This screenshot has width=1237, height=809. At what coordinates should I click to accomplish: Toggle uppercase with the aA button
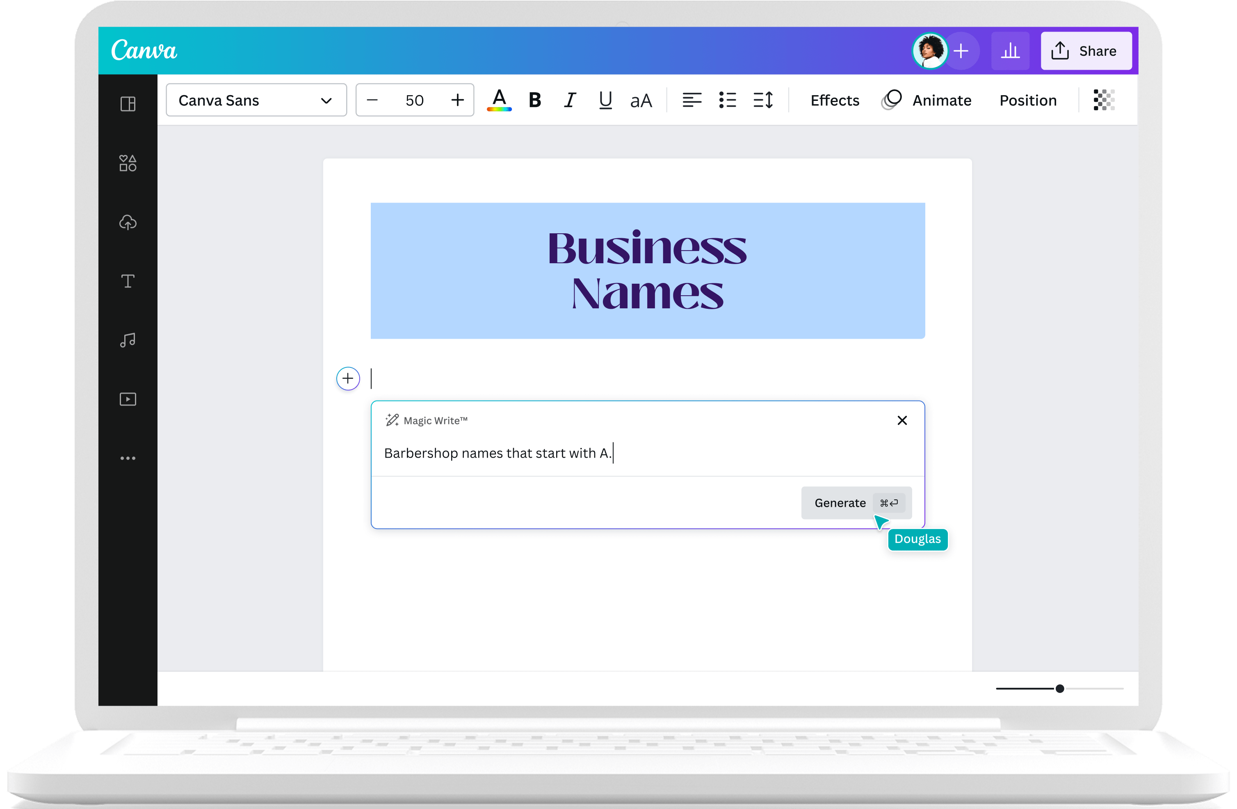click(640, 100)
